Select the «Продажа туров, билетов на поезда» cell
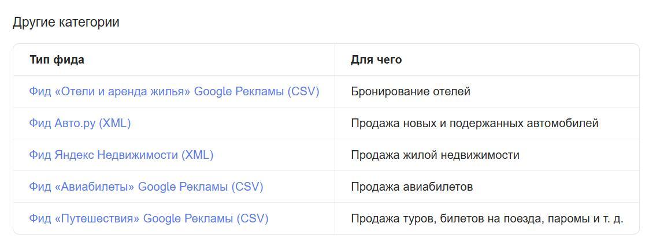Screen dimensions: 660x249 pyautogui.click(x=487, y=218)
